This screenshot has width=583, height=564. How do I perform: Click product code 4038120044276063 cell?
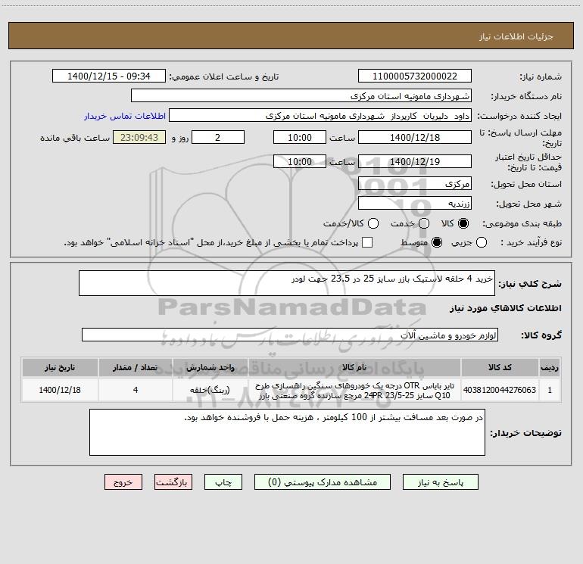[500, 390]
